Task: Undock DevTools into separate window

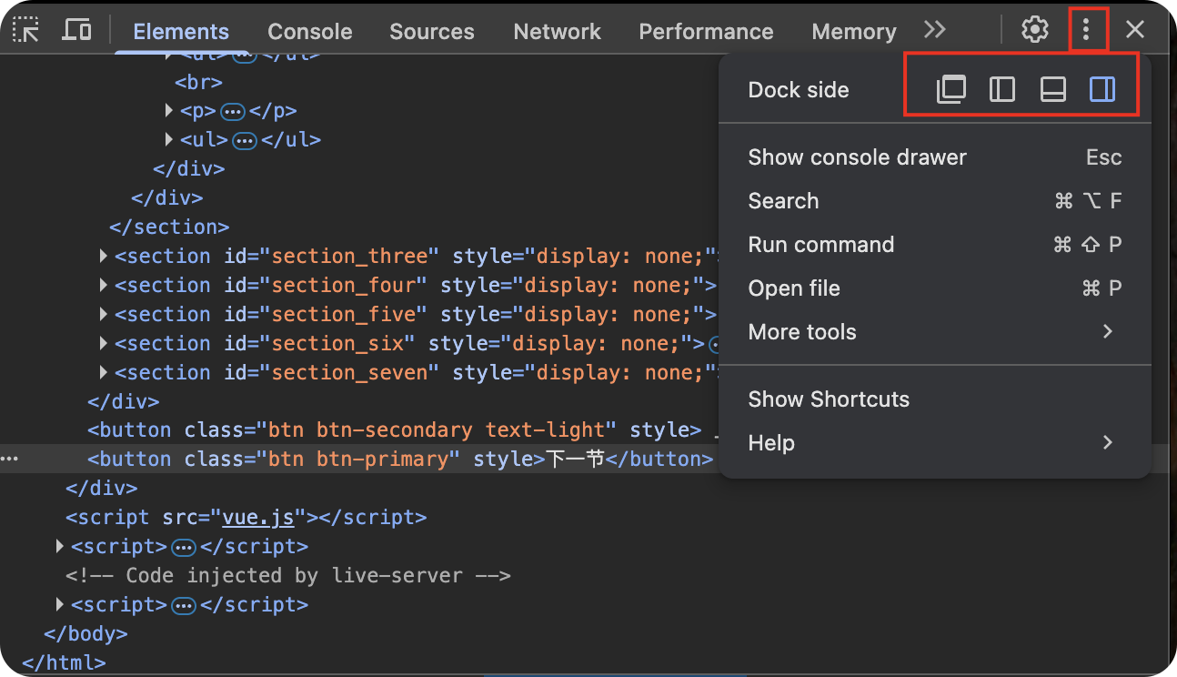Action: [951, 89]
